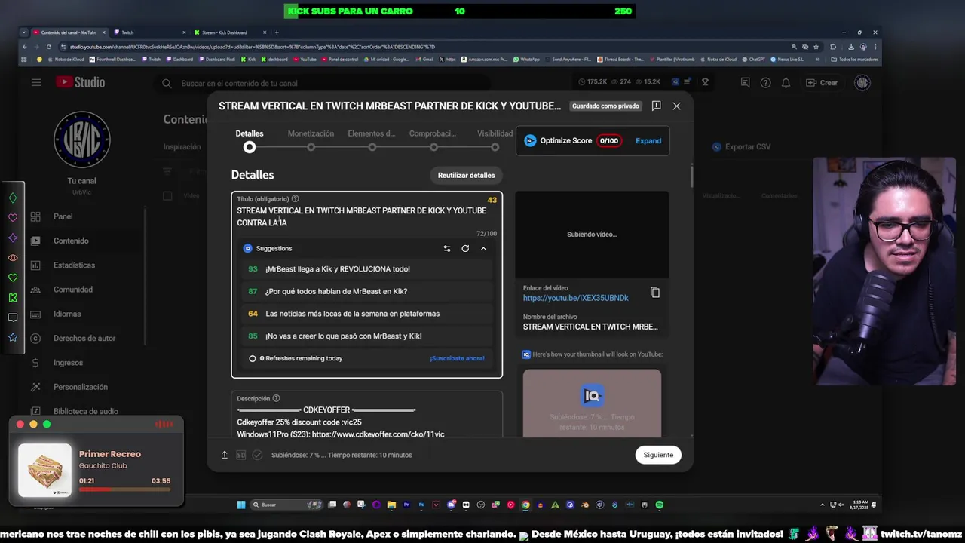Click the Siguiente button
Image resolution: width=965 pixels, height=543 pixels.
(x=658, y=455)
